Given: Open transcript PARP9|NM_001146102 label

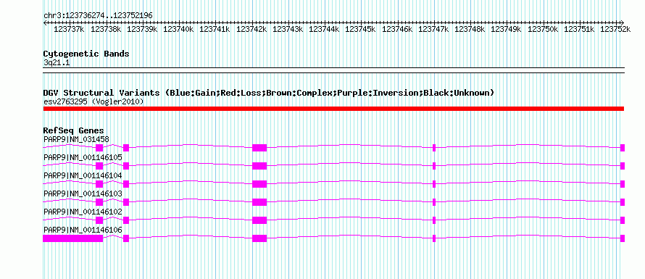Looking at the screenshot, I should pyautogui.click(x=83, y=212).
